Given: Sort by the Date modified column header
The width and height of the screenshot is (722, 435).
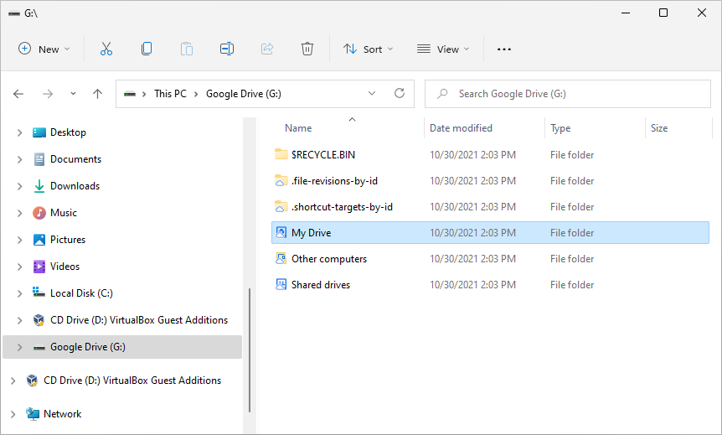Looking at the screenshot, I should point(461,128).
